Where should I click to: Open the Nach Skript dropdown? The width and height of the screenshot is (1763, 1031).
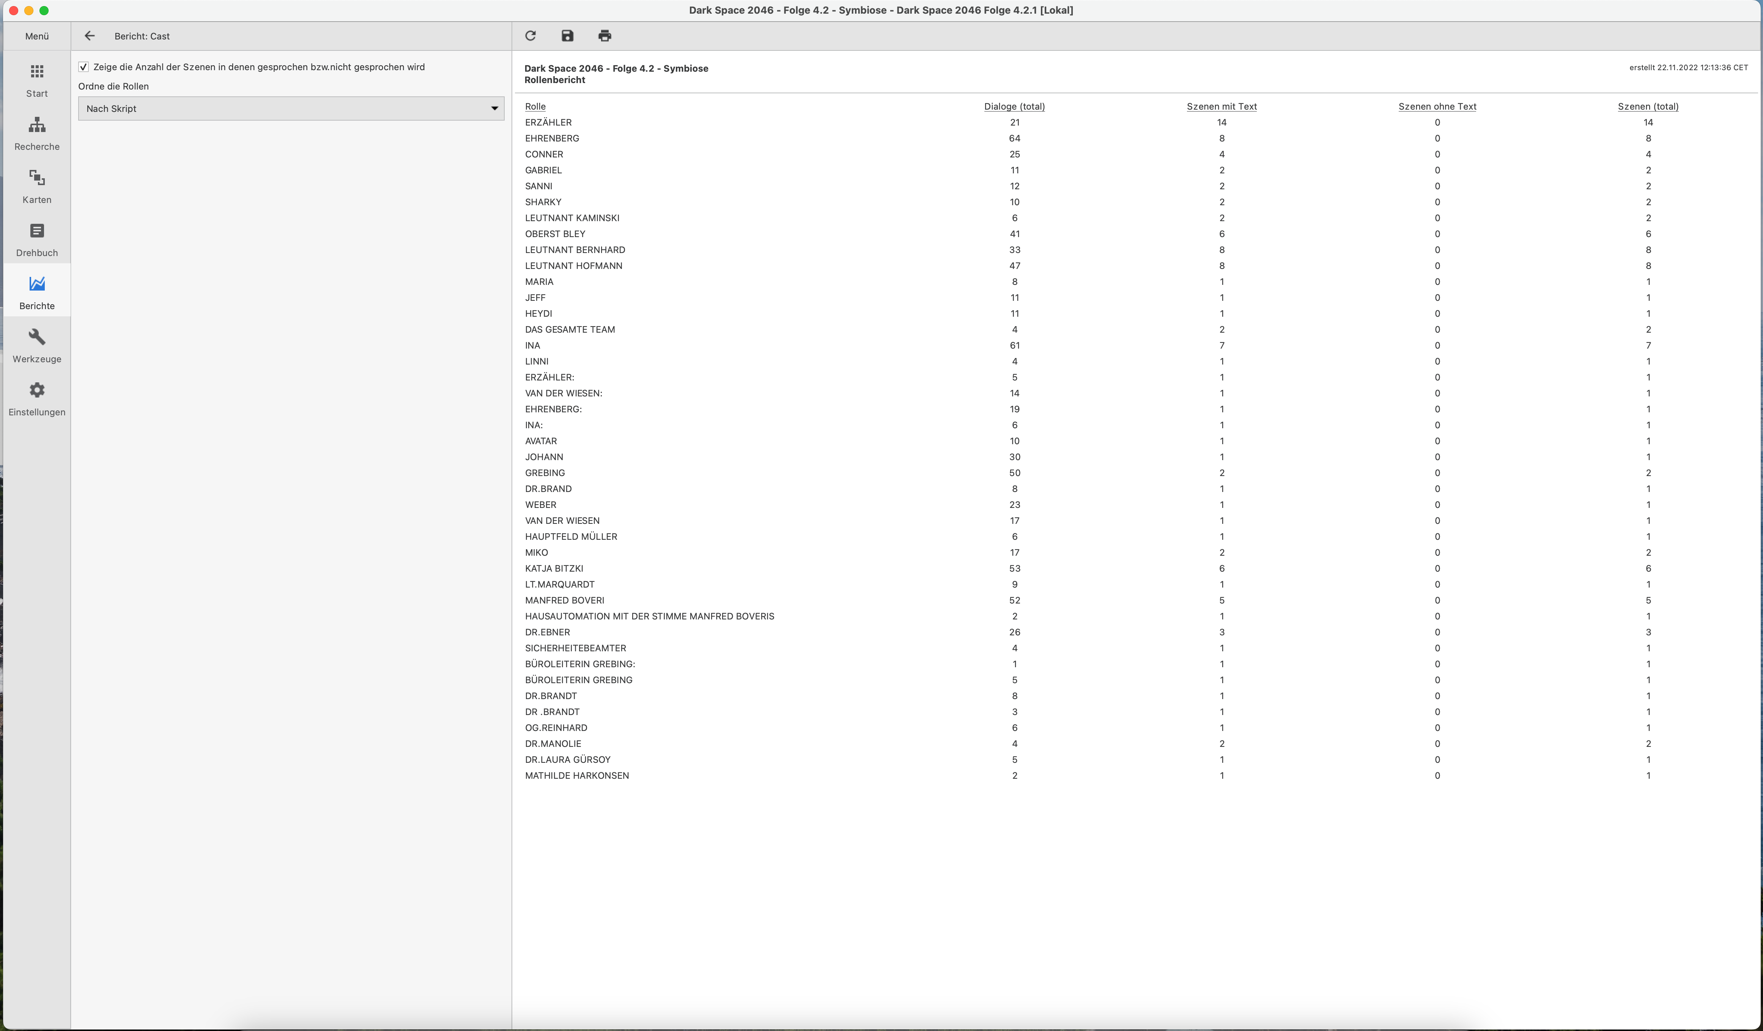click(291, 108)
